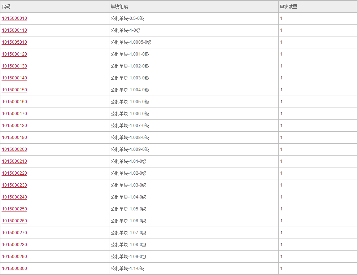The height and width of the screenshot is (275, 358).
Task: Click the 代码 column header
Action: tap(54, 6)
